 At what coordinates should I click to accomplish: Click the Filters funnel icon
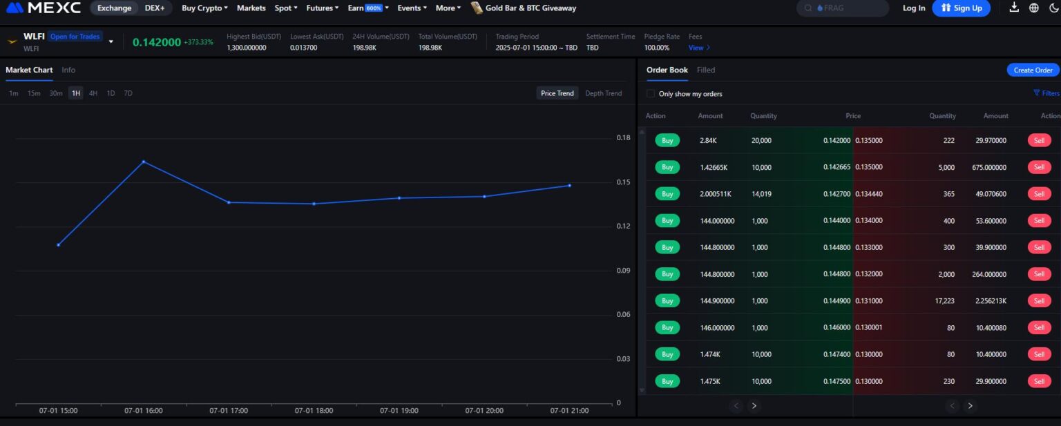(1037, 93)
